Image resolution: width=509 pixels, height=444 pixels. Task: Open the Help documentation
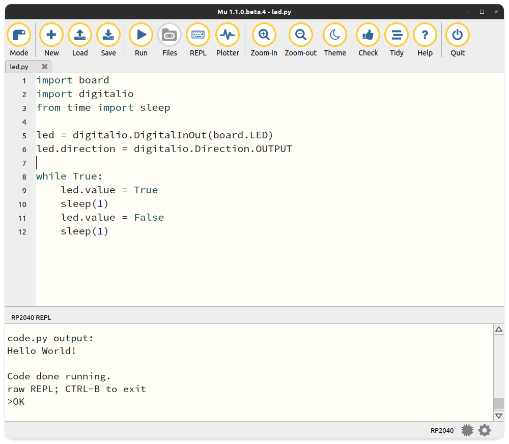point(425,36)
